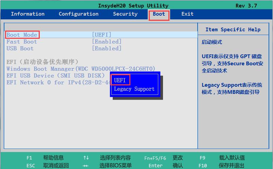Image resolution: width=273 pixels, height=169 pixels.
Task: Click the Legacy Support help description
Action: [x=232, y=88]
